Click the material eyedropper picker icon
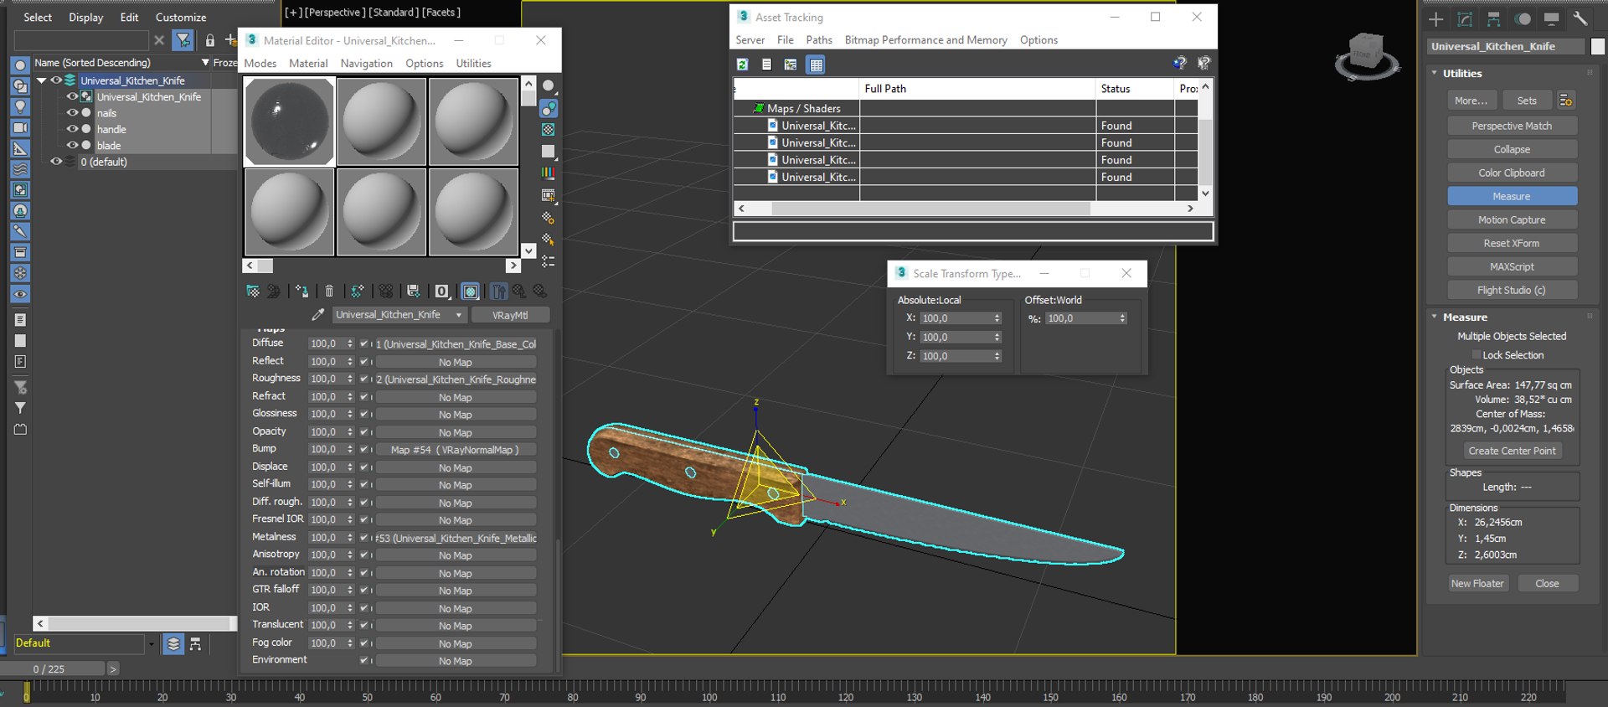Image resolution: width=1608 pixels, height=707 pixels. (317, 315)
